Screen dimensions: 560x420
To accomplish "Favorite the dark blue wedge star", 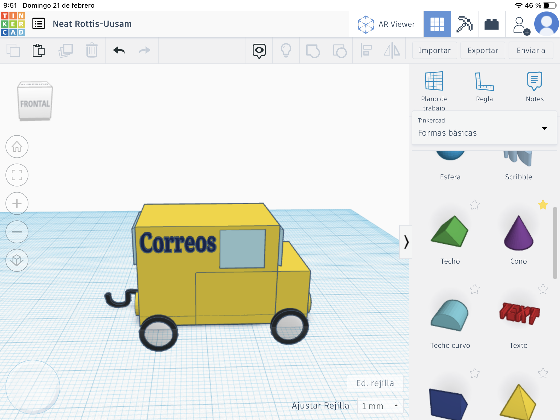I will tap(475, 373).
